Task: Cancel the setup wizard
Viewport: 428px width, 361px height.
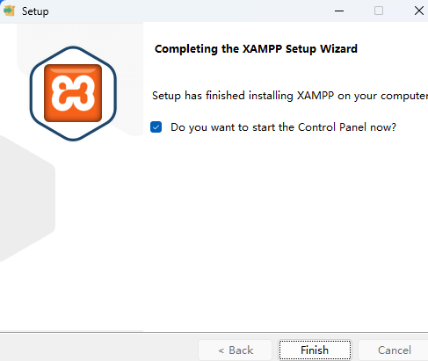Action: click(394, 350)
